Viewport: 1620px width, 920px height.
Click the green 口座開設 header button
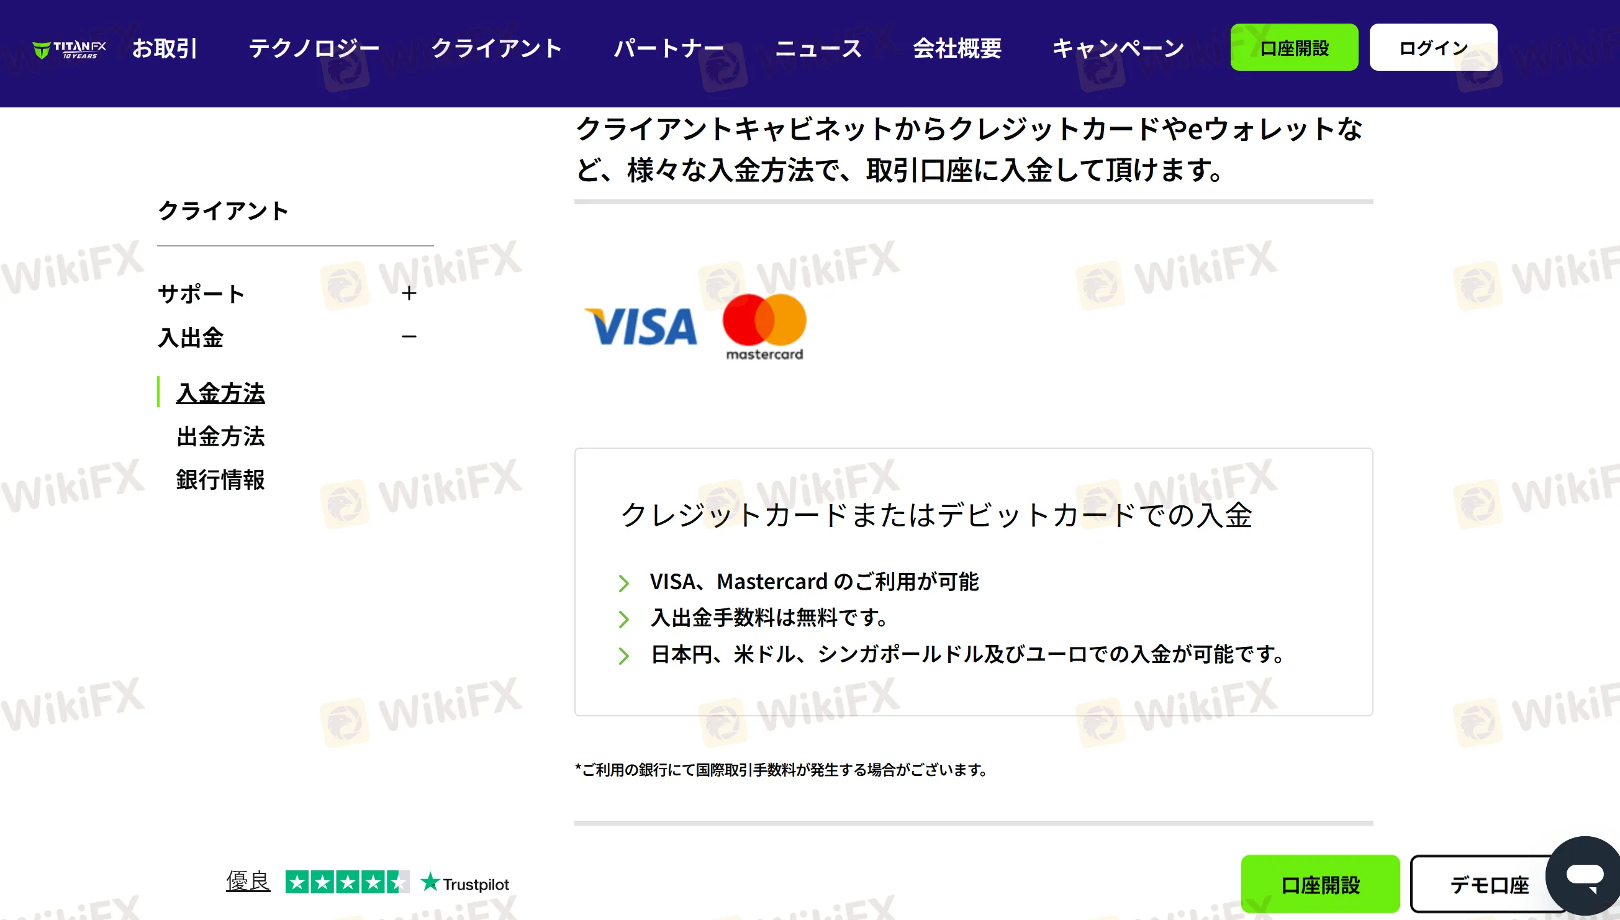tap(1294, 47)
